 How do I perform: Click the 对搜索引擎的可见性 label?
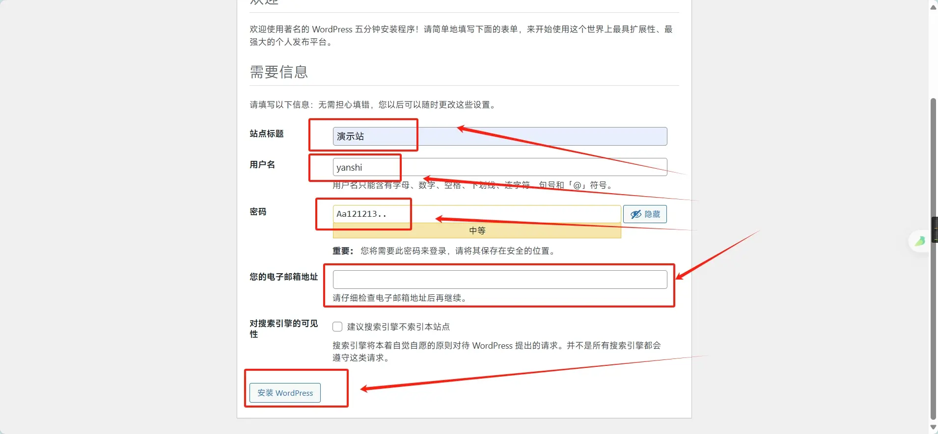point(284,329)
